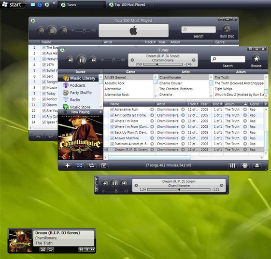Click the stop button in Top 100 Most Played window
Image resolution: width=271 pixels, height=259 pixels.
pos(52,31)
